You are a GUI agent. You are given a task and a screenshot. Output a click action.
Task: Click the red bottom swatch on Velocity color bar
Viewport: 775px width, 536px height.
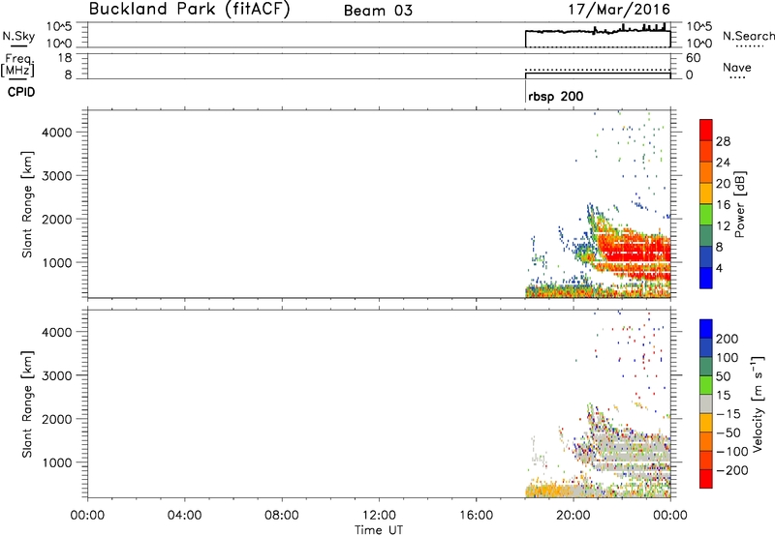(x=706, y=479)
